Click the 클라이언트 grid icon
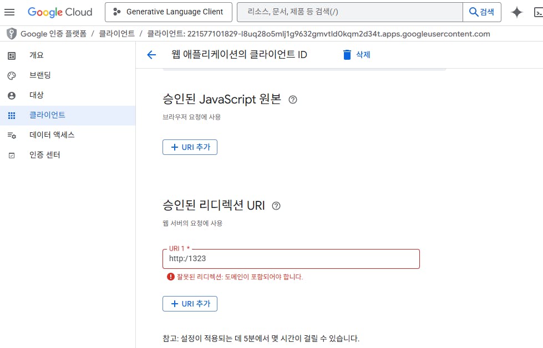 point(12,116)
